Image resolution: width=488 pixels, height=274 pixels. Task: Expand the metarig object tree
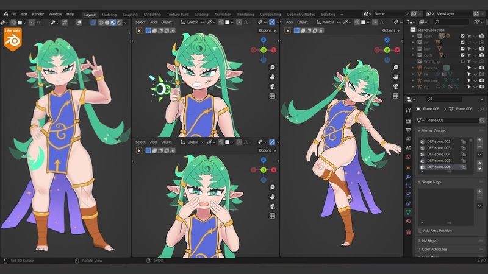click(x=414, y=80)
